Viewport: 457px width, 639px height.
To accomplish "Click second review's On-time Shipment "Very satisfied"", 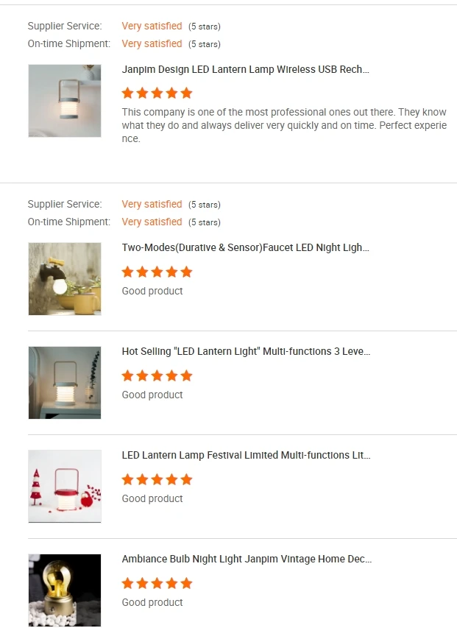I will (x=152, y=222).
